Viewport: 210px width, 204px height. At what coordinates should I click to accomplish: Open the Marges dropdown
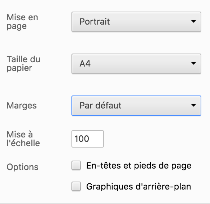pyautogui.click(x=136, y=106)
